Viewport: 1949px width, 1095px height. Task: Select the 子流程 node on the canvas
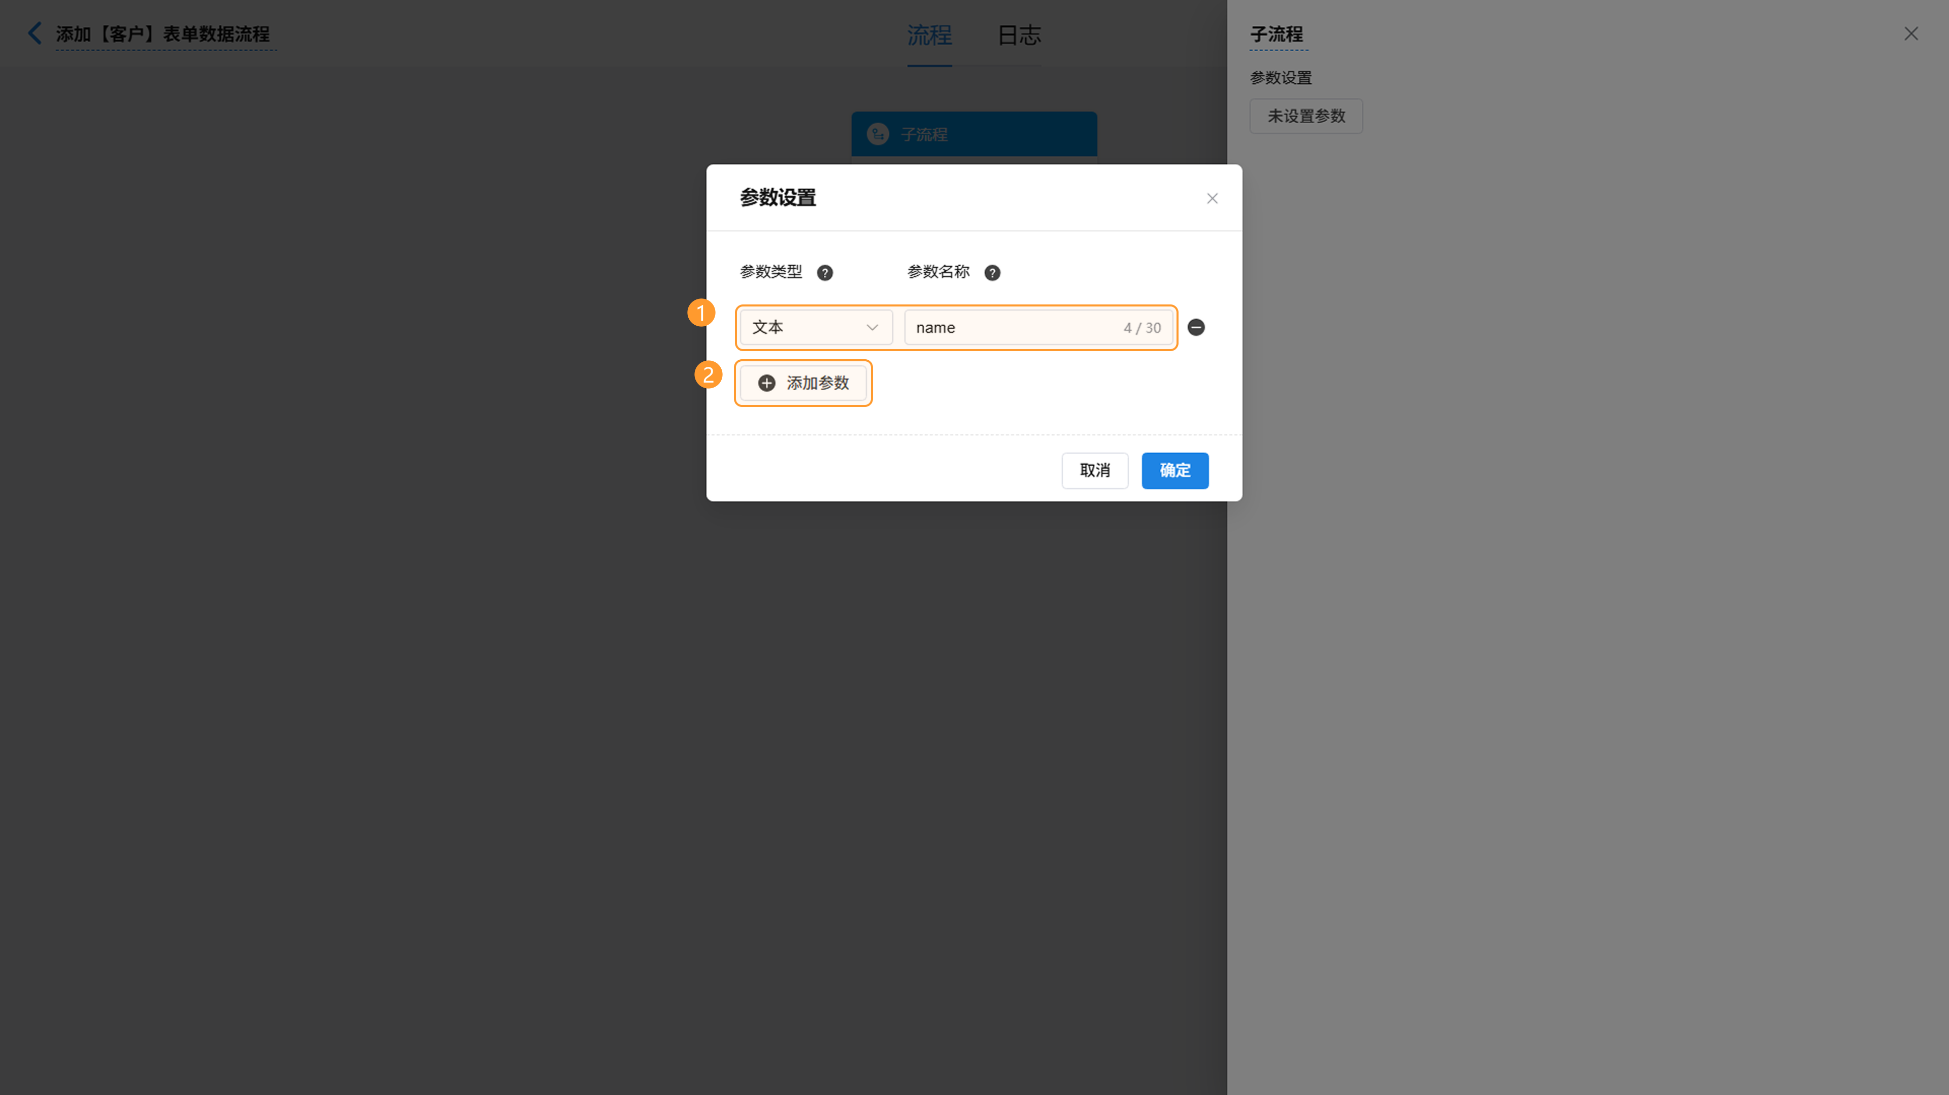(x=974, y=134)
